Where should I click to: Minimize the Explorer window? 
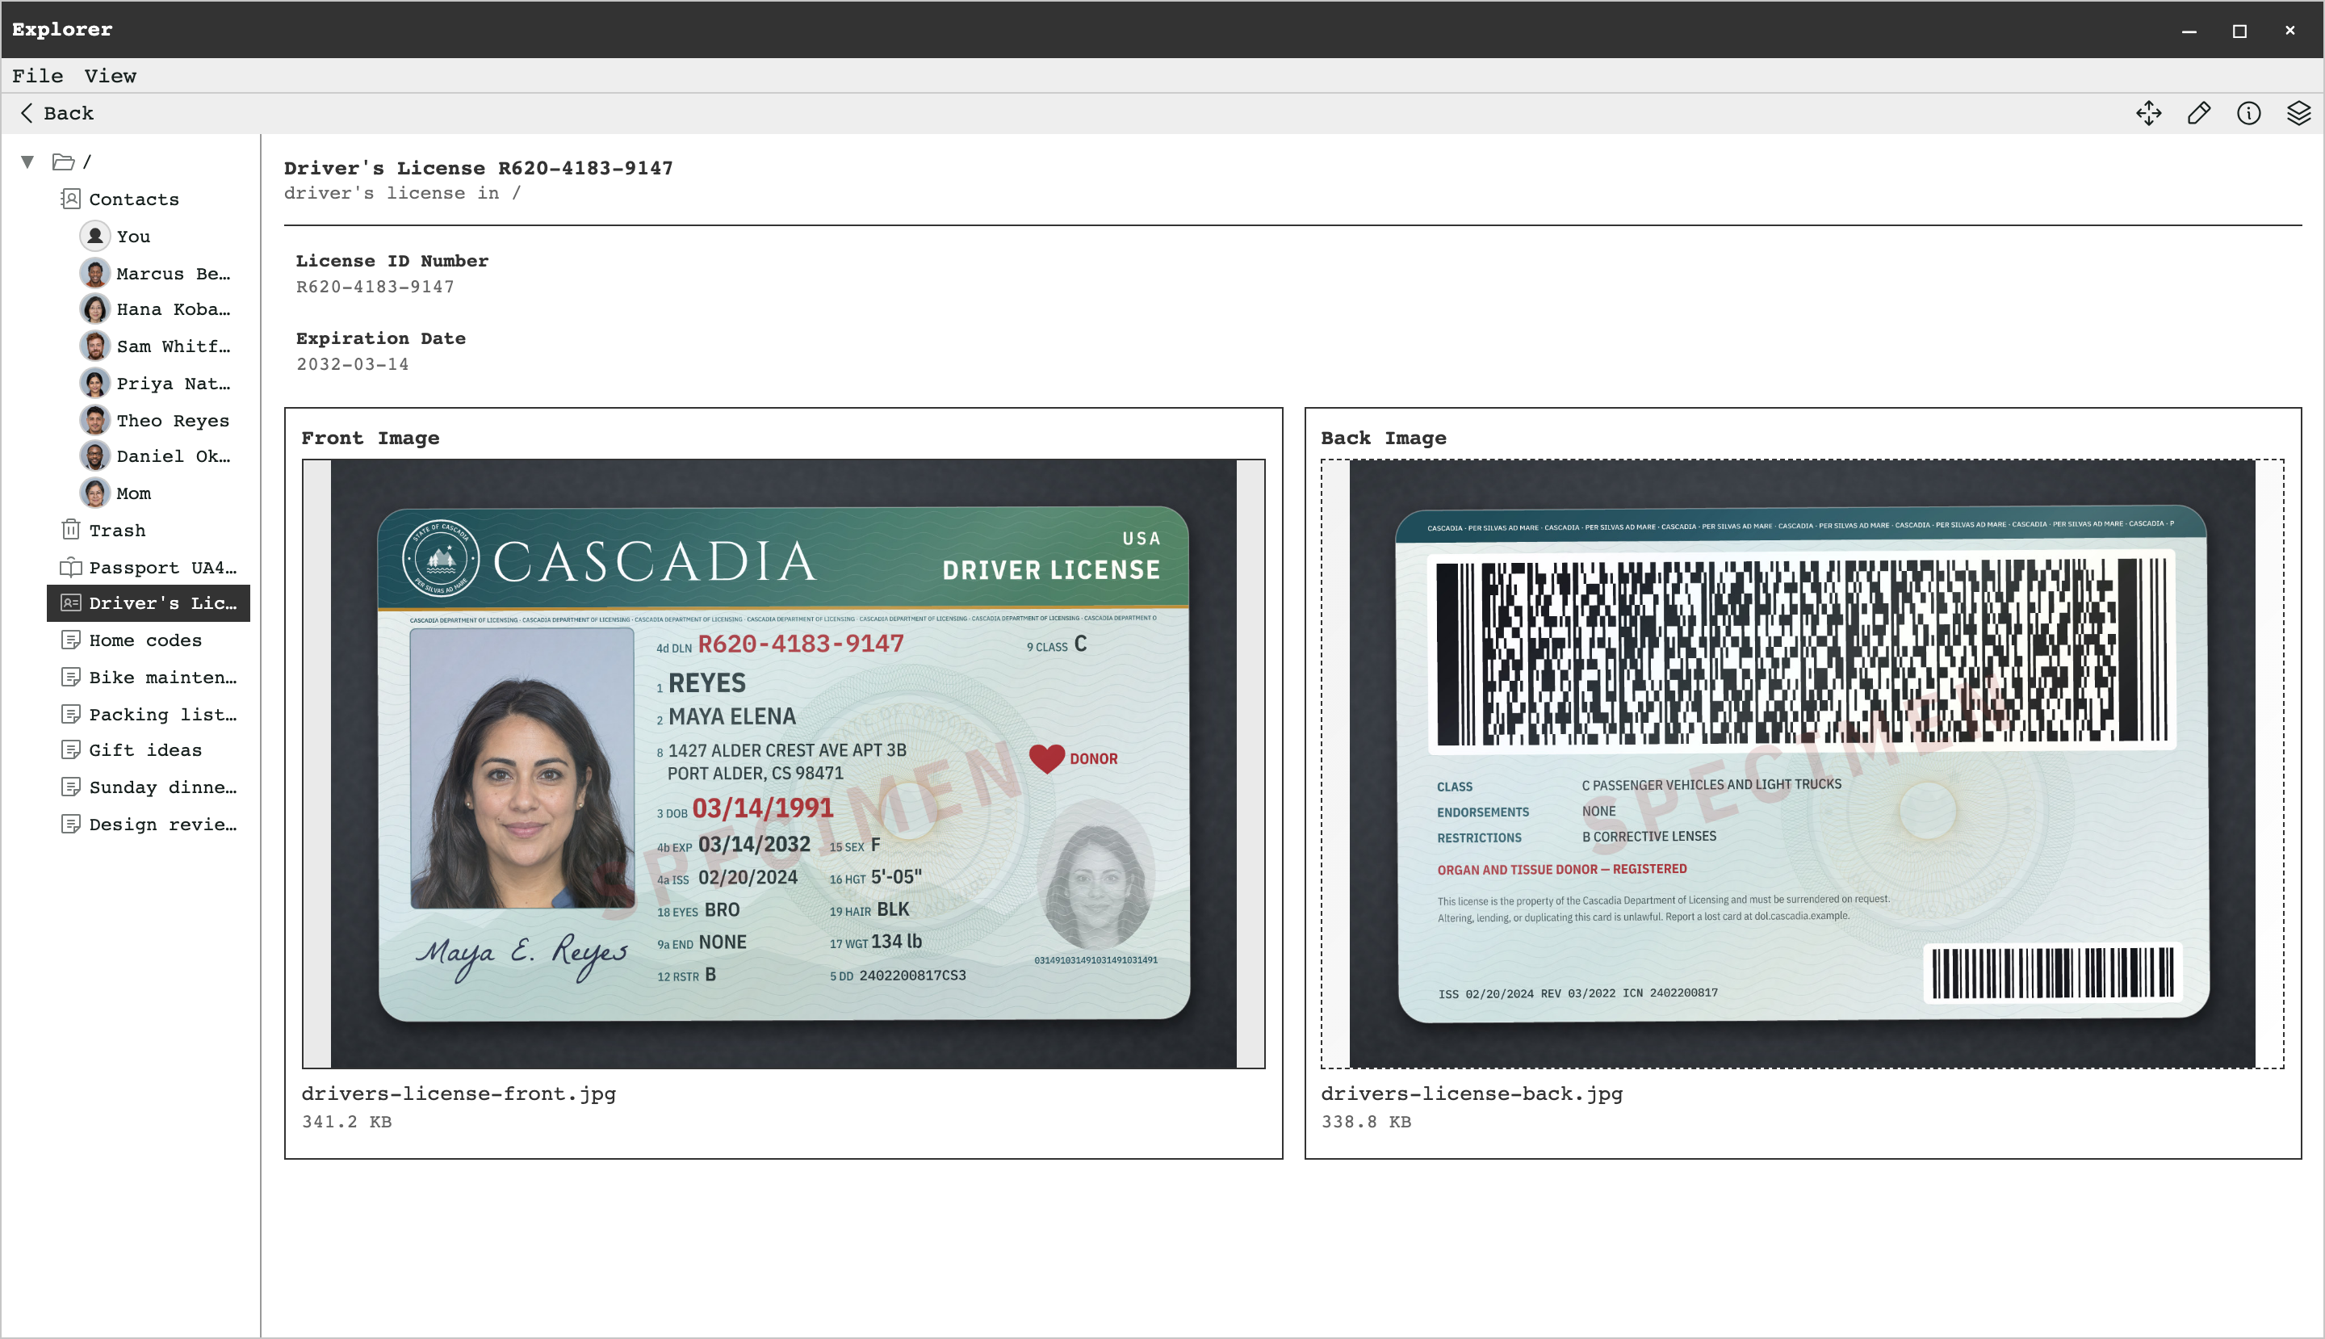pos(2189,31)
